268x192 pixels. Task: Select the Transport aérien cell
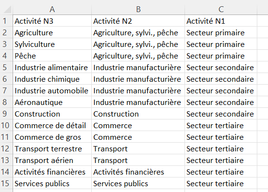(x=52, y=160)
